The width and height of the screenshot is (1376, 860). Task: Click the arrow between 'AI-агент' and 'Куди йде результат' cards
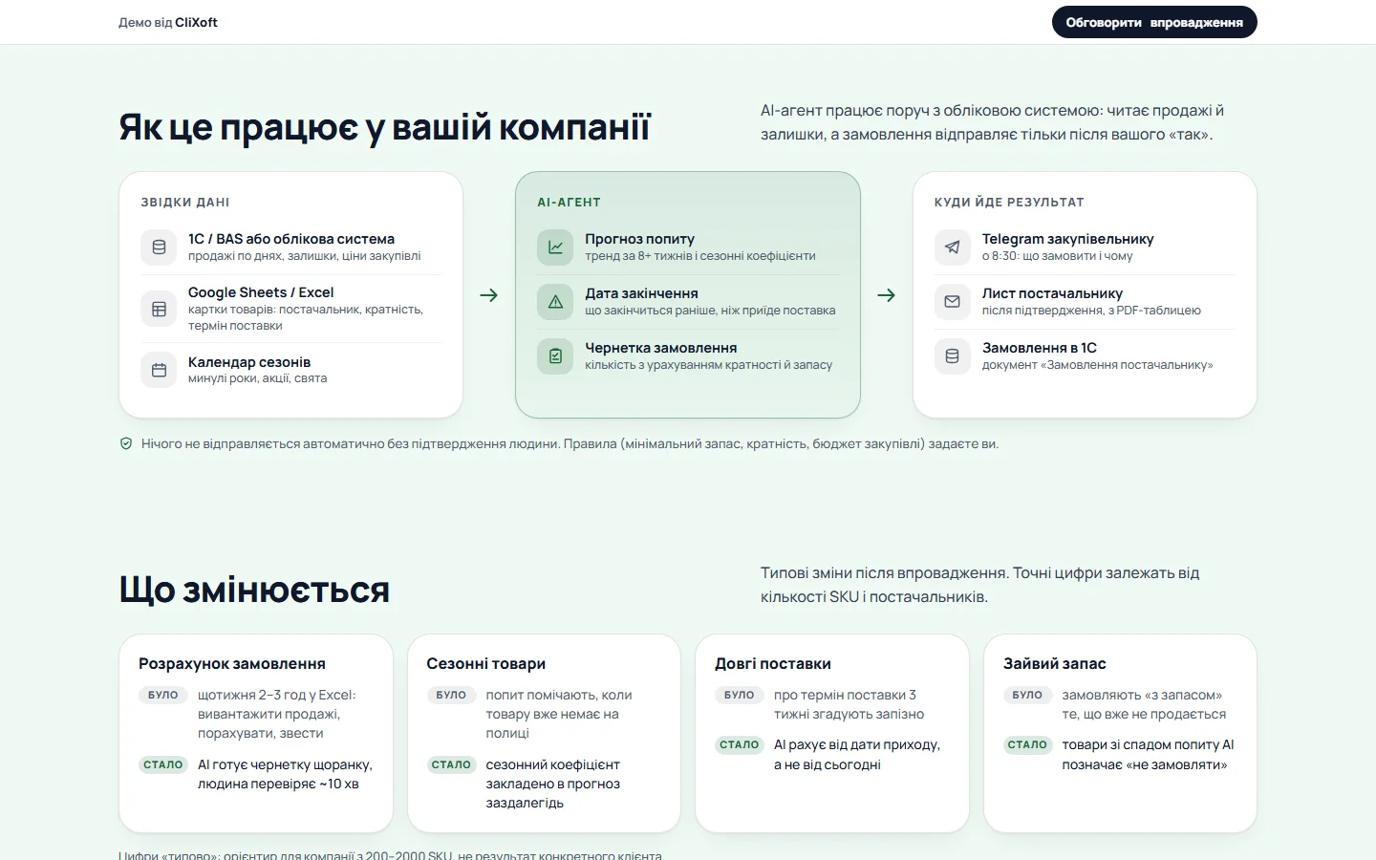[x=886, y=295]
